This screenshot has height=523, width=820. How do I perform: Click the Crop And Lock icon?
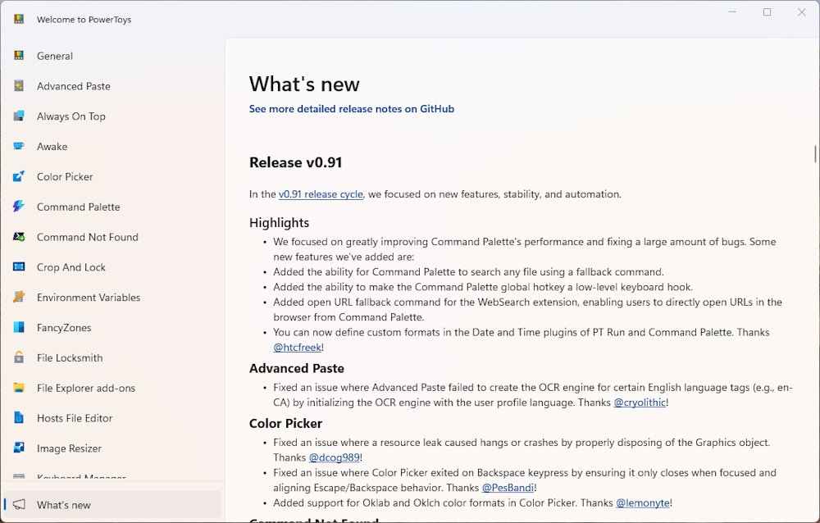coord(19,267)
